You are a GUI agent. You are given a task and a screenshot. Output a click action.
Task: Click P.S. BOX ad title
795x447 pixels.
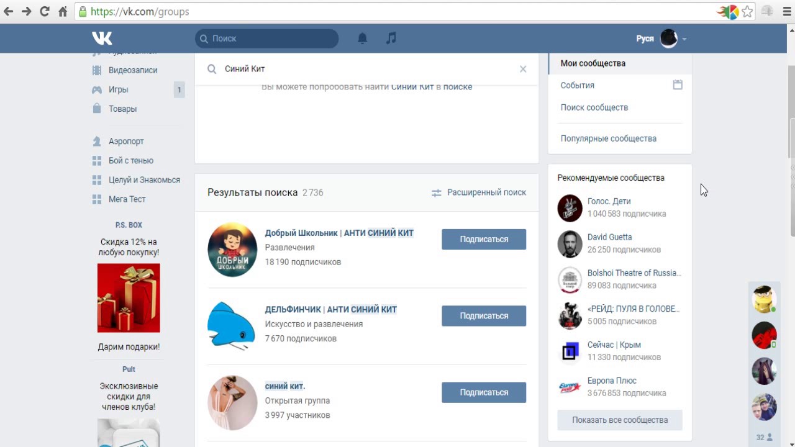point(129,225)
